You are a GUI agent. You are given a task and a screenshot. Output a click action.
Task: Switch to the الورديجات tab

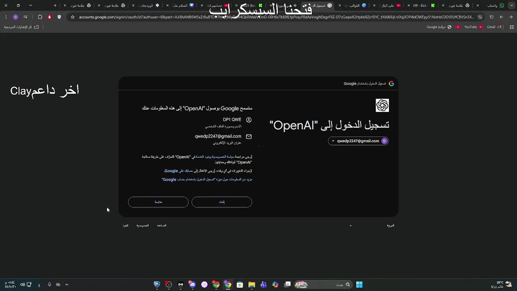pos(146,5)
